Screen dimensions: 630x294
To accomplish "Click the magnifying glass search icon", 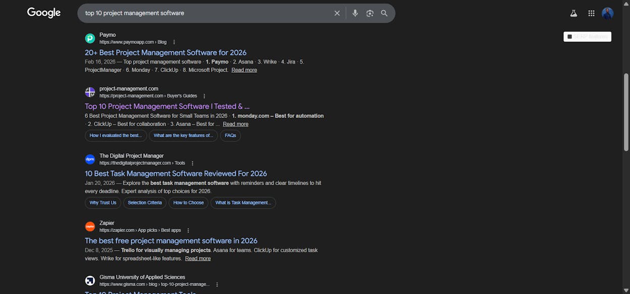I will tap(384, 13).
